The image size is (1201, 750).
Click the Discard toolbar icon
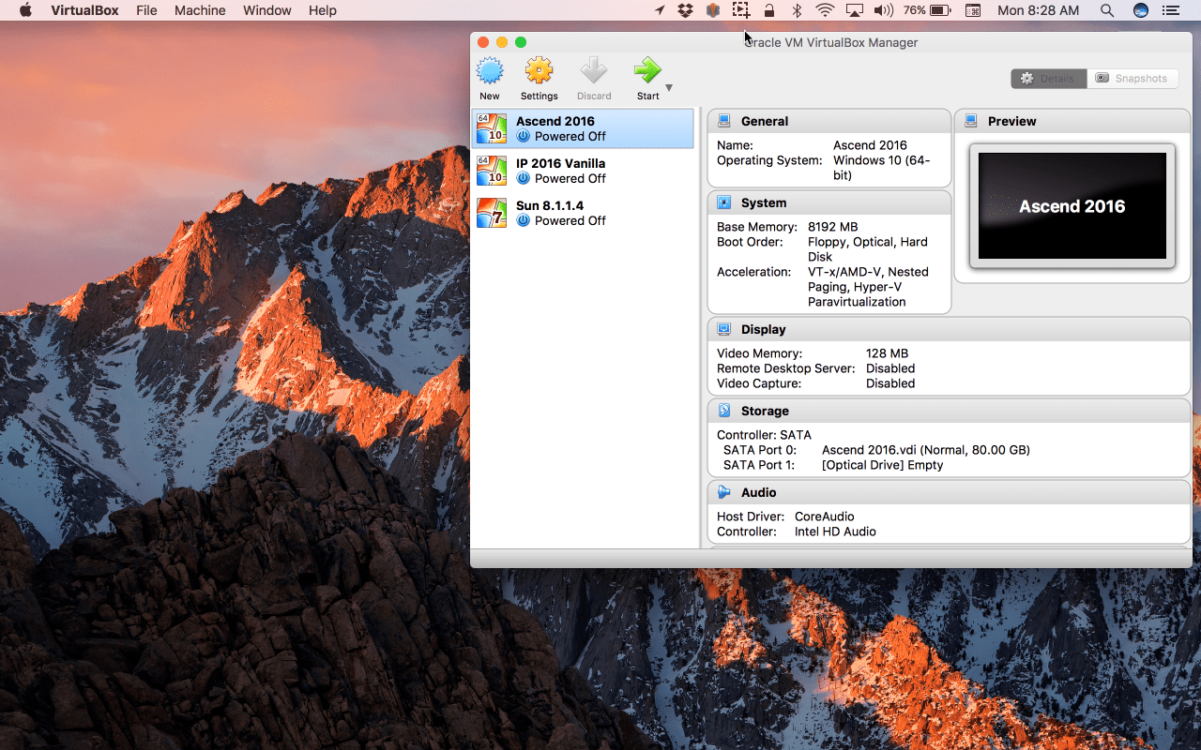click(x=593, y=71)
